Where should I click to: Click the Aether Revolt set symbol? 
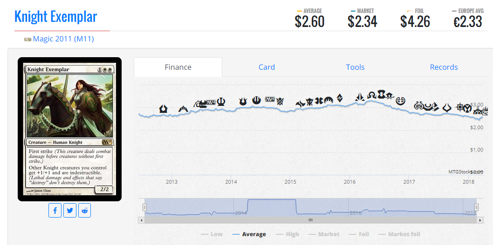(418, 106)
